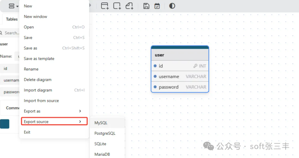Click the Name input in sidebar
The width and height of the screenshot is (299, 158).
17,56
